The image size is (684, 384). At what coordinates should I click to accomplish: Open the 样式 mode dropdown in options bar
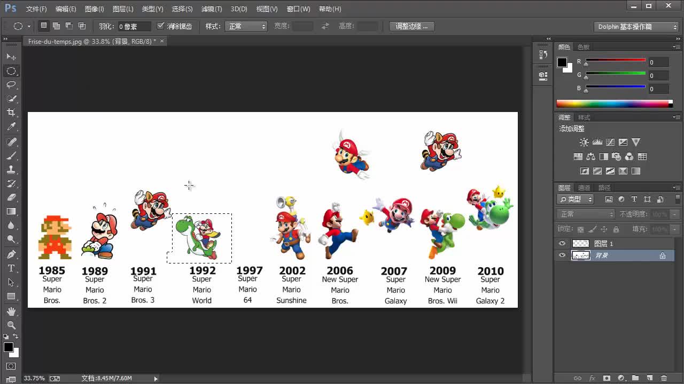tap(246, 26)
